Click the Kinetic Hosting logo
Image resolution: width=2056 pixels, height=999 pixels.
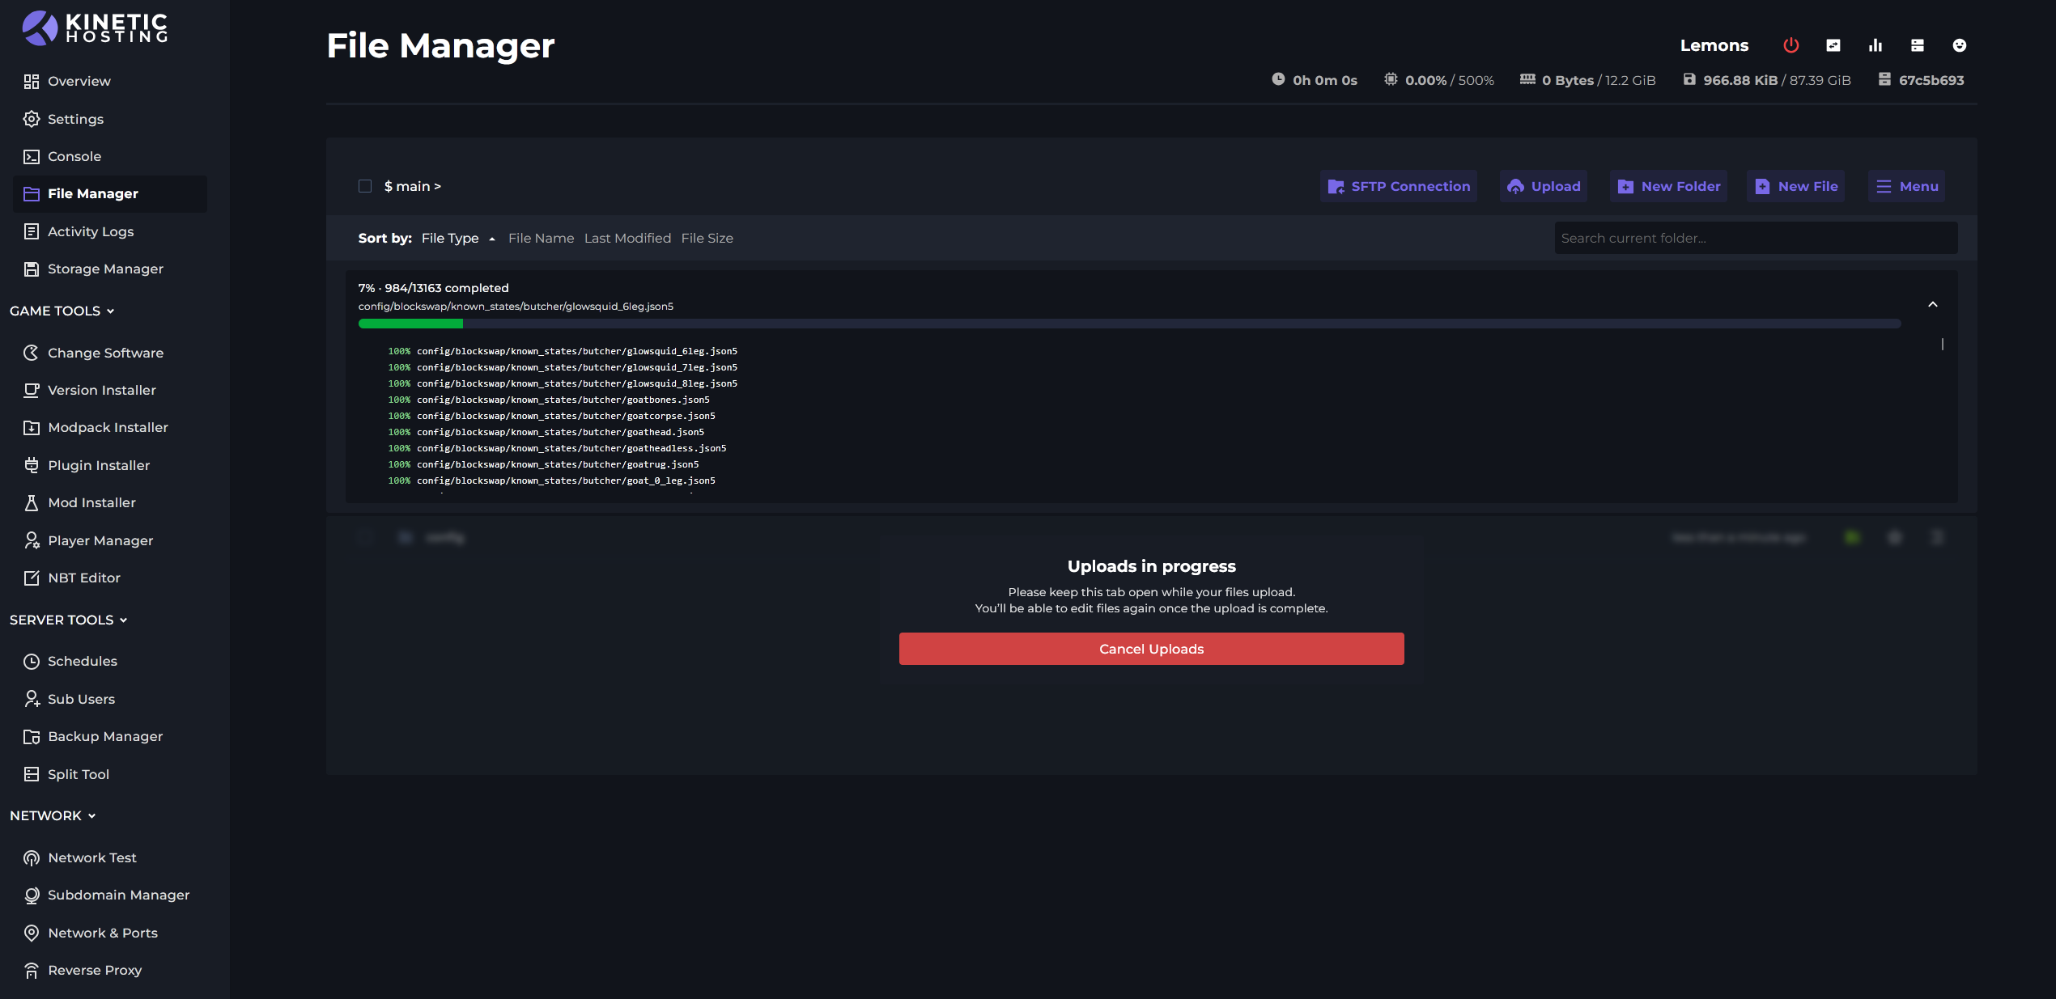click(x=96, y=28)
